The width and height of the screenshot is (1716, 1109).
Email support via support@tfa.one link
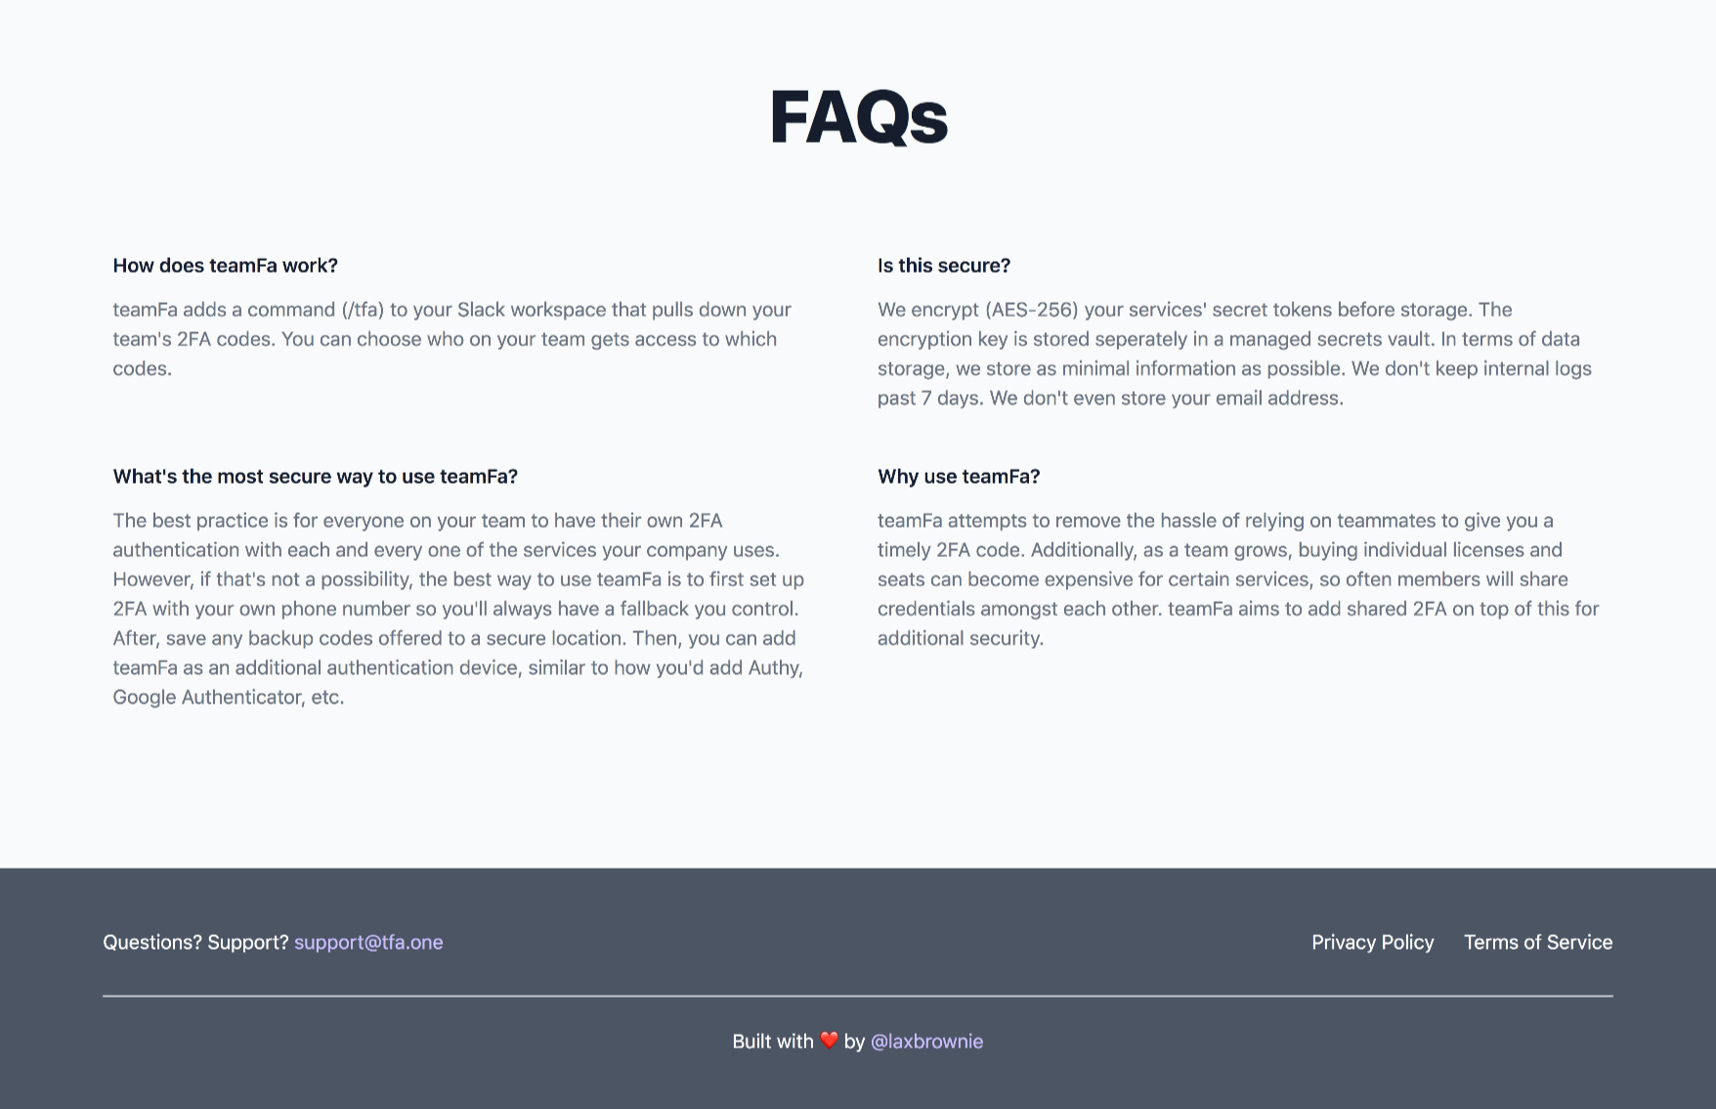tap(368, 942)
